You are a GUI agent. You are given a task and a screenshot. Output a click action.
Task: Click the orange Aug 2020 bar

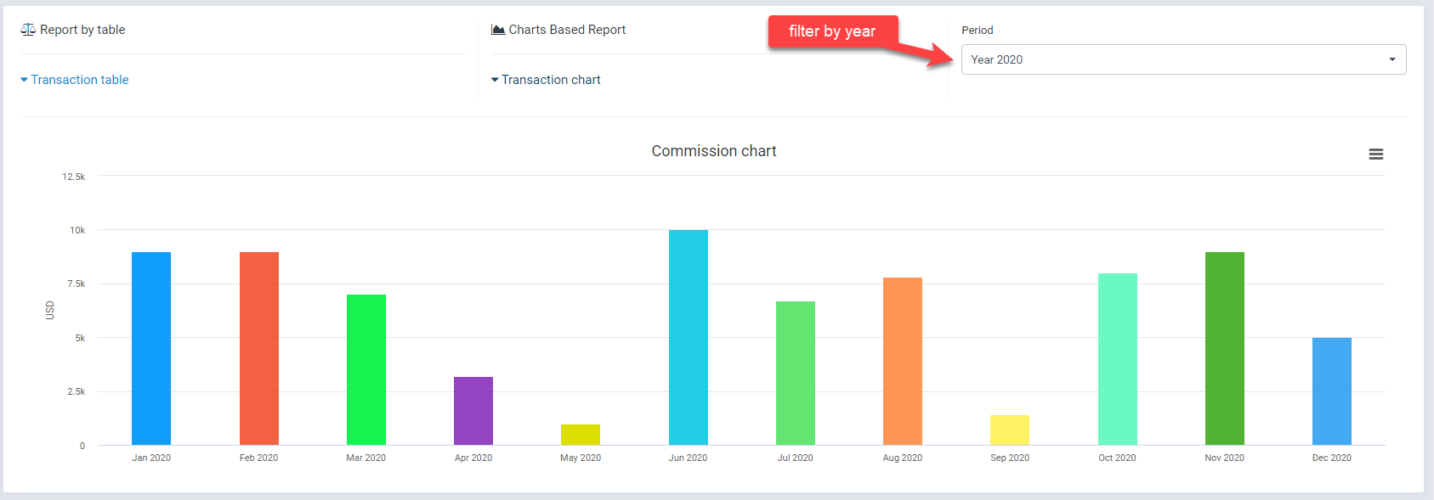(x=903, y=361)
